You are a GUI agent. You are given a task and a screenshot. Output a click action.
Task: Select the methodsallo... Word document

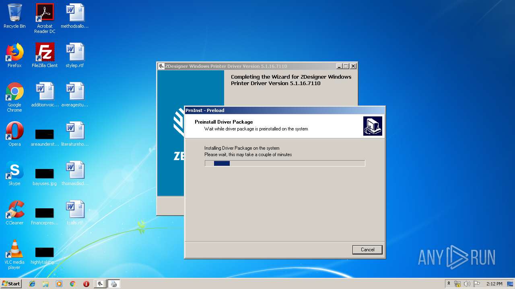click(x=75, y=16)
